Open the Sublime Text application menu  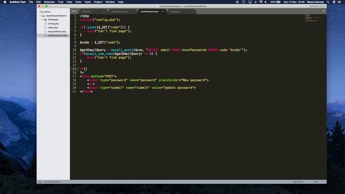18,2
